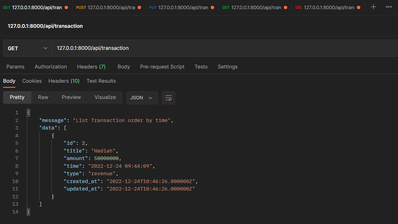This screenshot has width=398, height=224.
Task: Click the "Hadiah" title value
Action: click(x=103, y=151)
